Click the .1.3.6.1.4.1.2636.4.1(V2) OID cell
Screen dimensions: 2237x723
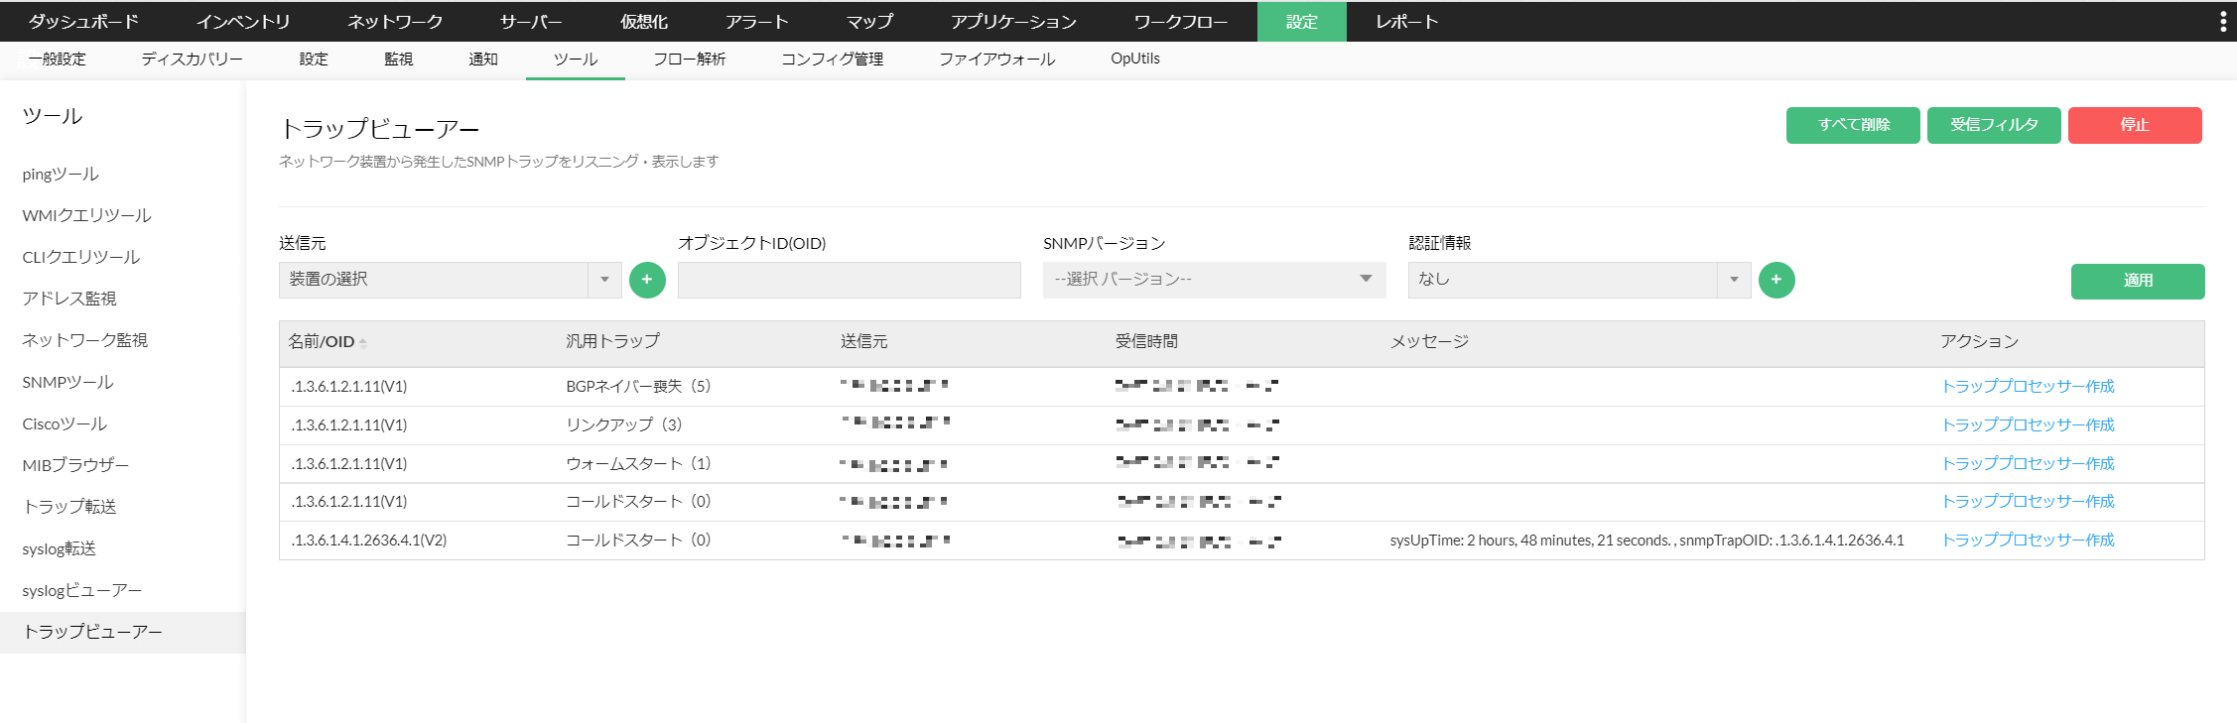point(368,541)
